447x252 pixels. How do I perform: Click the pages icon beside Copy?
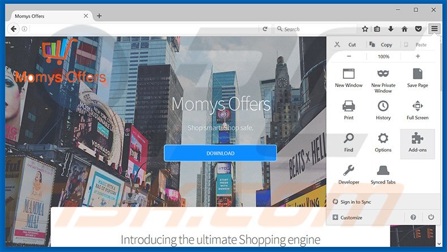pyautogui.click(x=372, y=44)
